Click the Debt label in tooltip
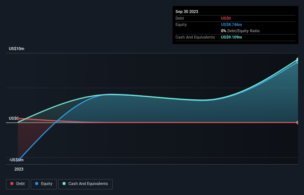Image resolution: width=304 pixels, height=195 pixels. point(180,18)
